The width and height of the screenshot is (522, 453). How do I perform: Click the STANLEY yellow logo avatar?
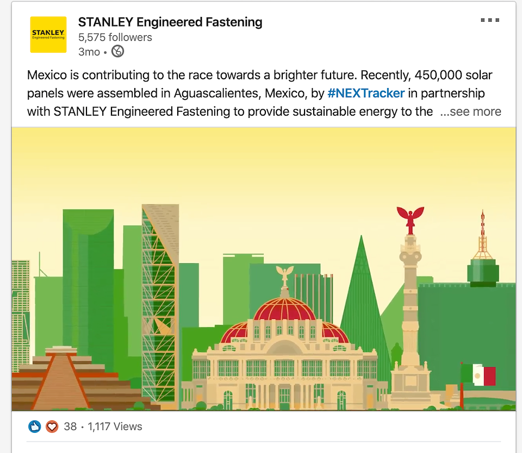[x=48, y=34]
